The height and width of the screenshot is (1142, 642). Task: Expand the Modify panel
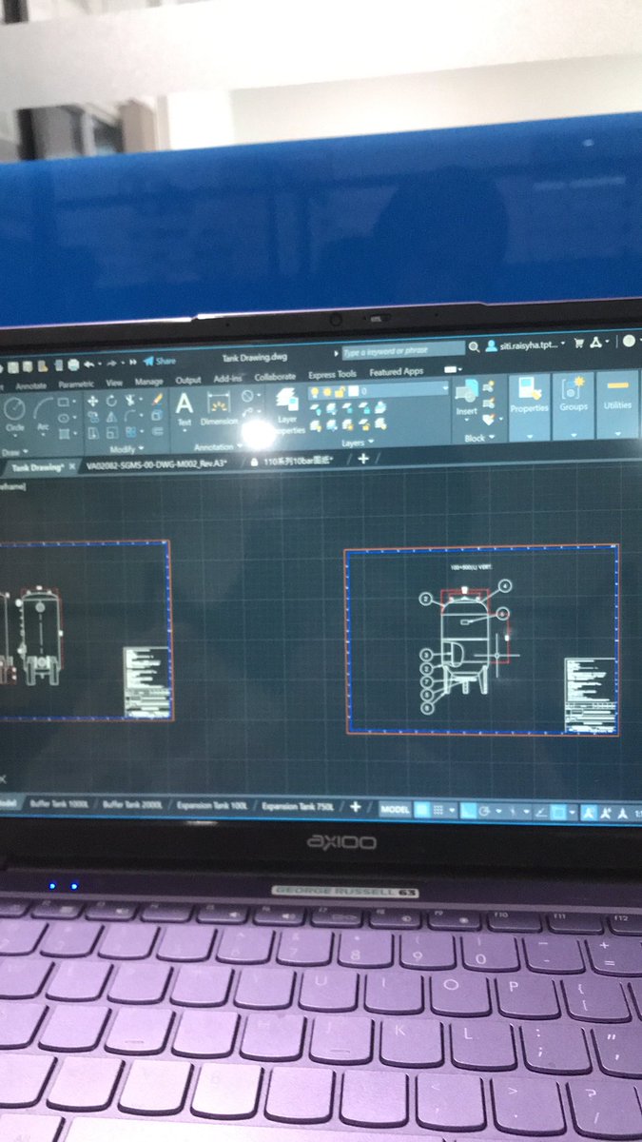(126, 448)
